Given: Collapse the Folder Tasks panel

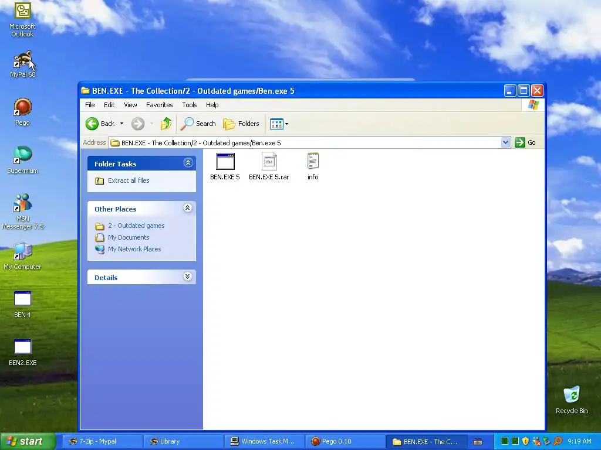Looking at the screenshot, I should click(x=188, y=163).
